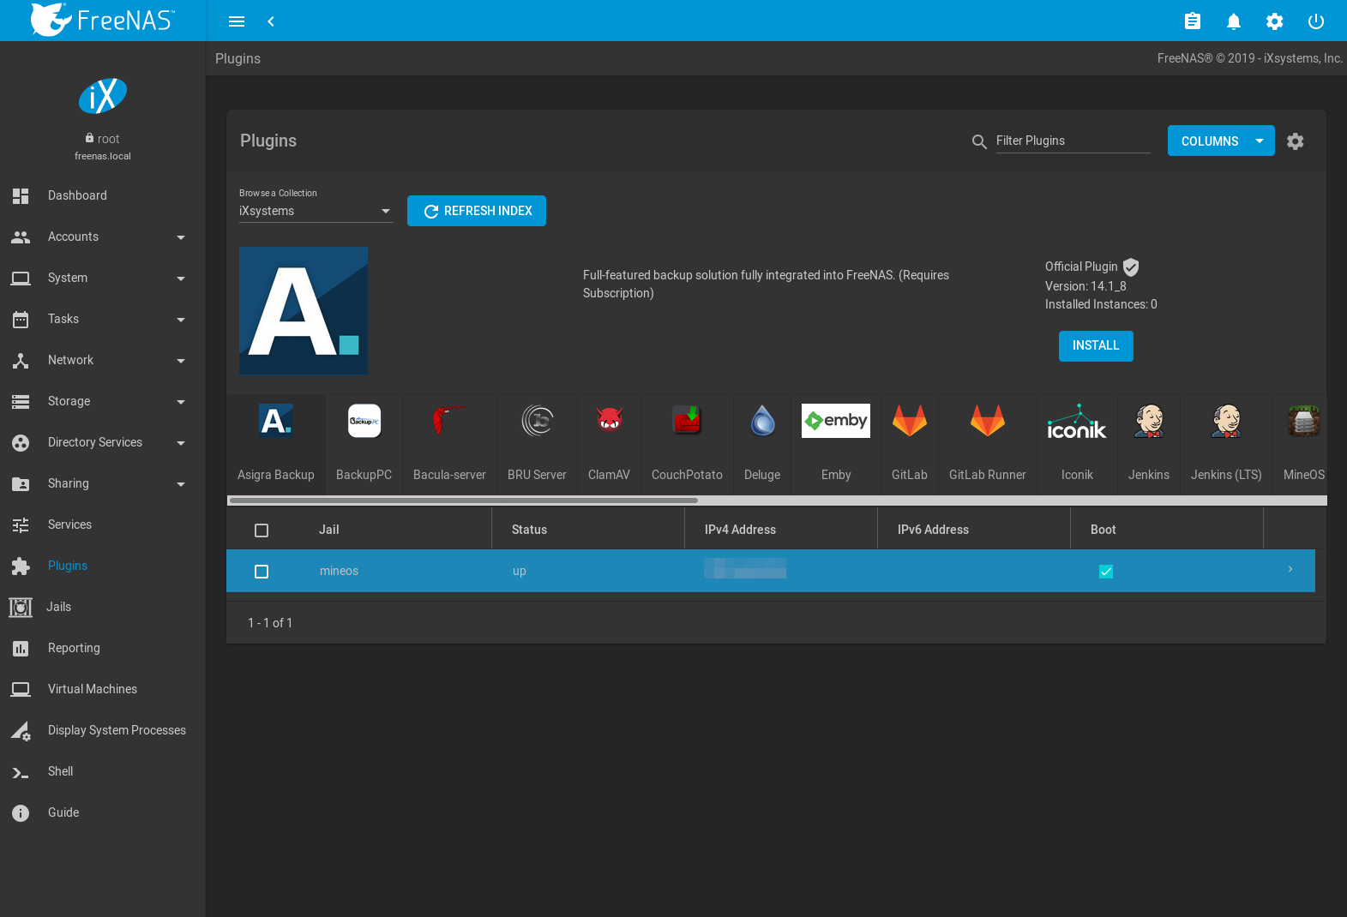The width and height of the screenshot is (1347, 917).
Task: Click the large Asigra plugin thumbnail
Action: point(304,310)
